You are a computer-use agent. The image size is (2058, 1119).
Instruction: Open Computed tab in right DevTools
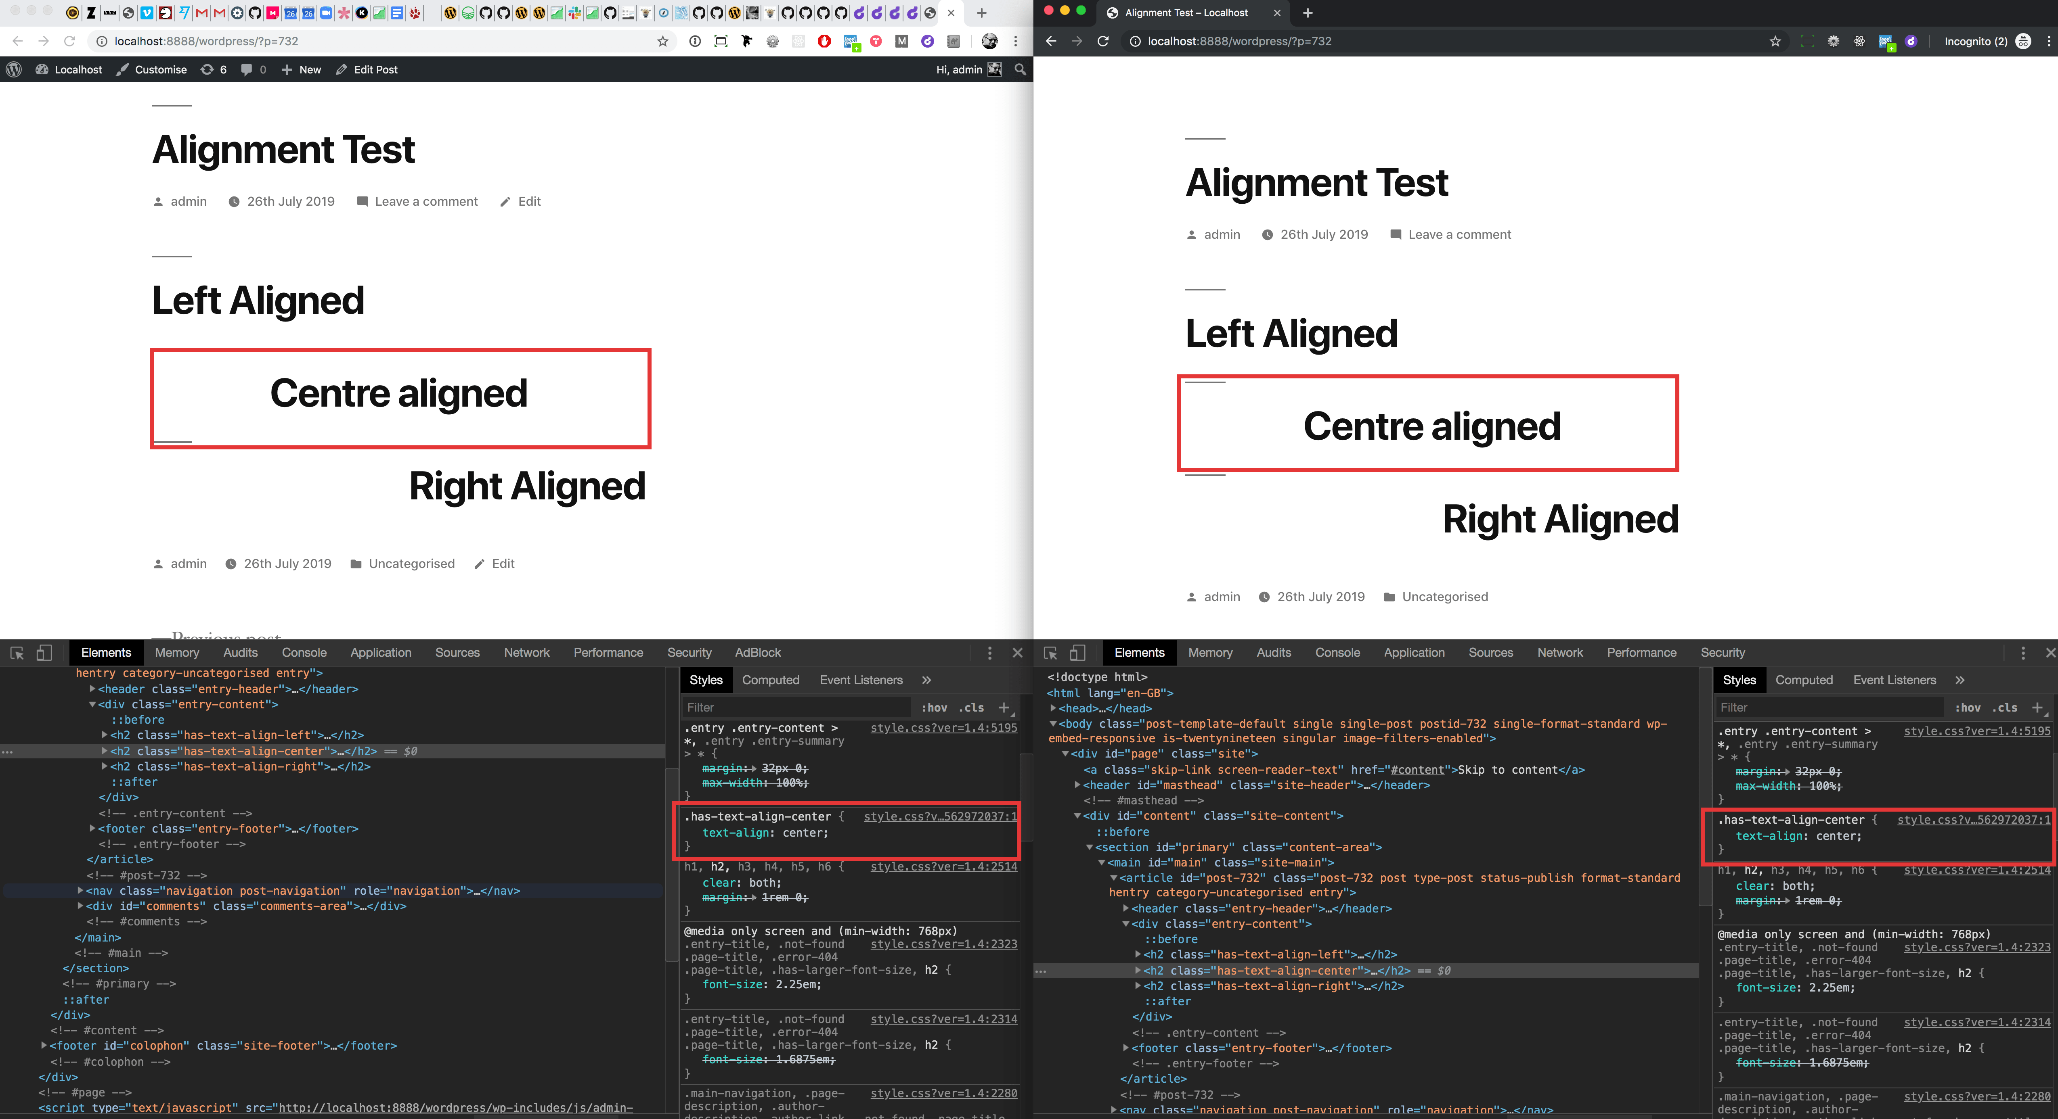point(1803,680)
